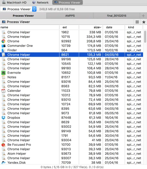
Task: Click the 30/04/16 date cell
Action: (112, 136)
